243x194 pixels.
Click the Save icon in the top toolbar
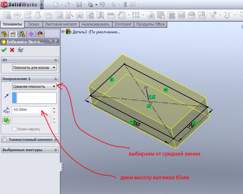click(79, 4)
